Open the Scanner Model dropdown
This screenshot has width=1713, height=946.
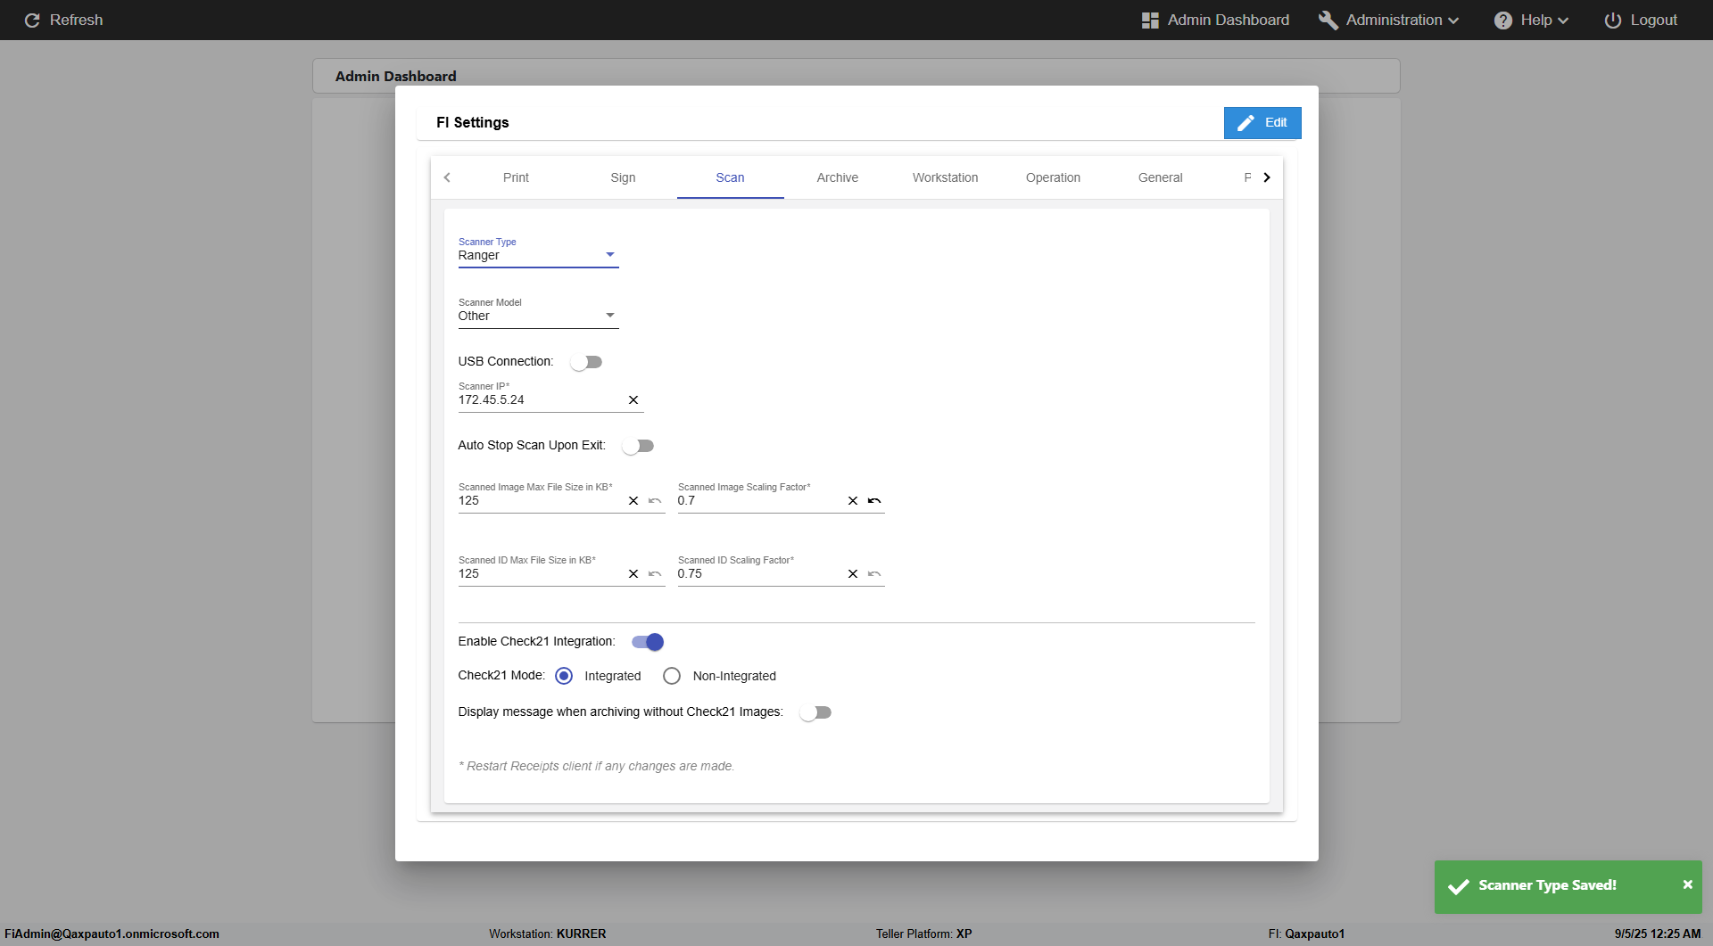click(538, 316)
